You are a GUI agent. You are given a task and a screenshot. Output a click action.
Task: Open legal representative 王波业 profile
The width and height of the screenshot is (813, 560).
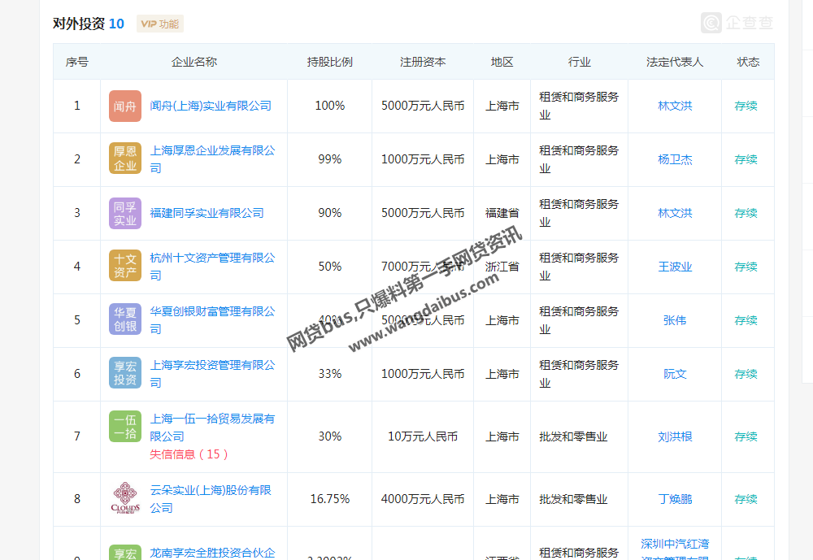point(675,267)
